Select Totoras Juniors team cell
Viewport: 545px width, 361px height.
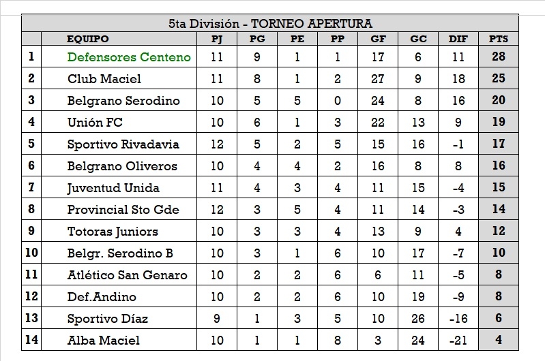[x=113, y=232]
